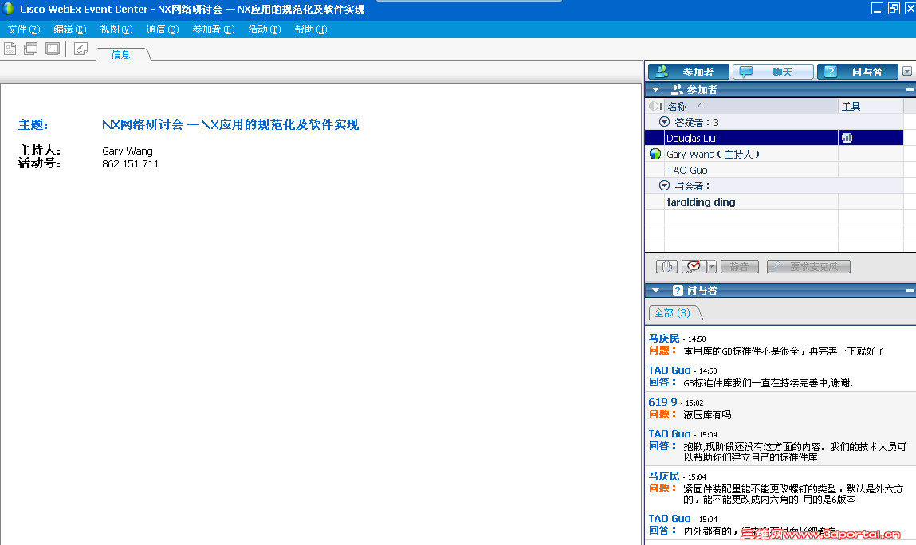The height and width of the screenshot is (545, 916).
Task: Collapse the 参加者 panel with its triangle
Action: tap(655, 90)
